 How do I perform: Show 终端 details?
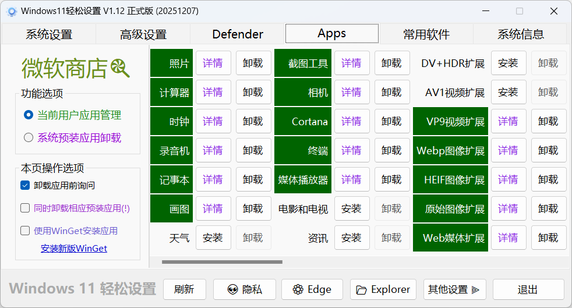352,151
